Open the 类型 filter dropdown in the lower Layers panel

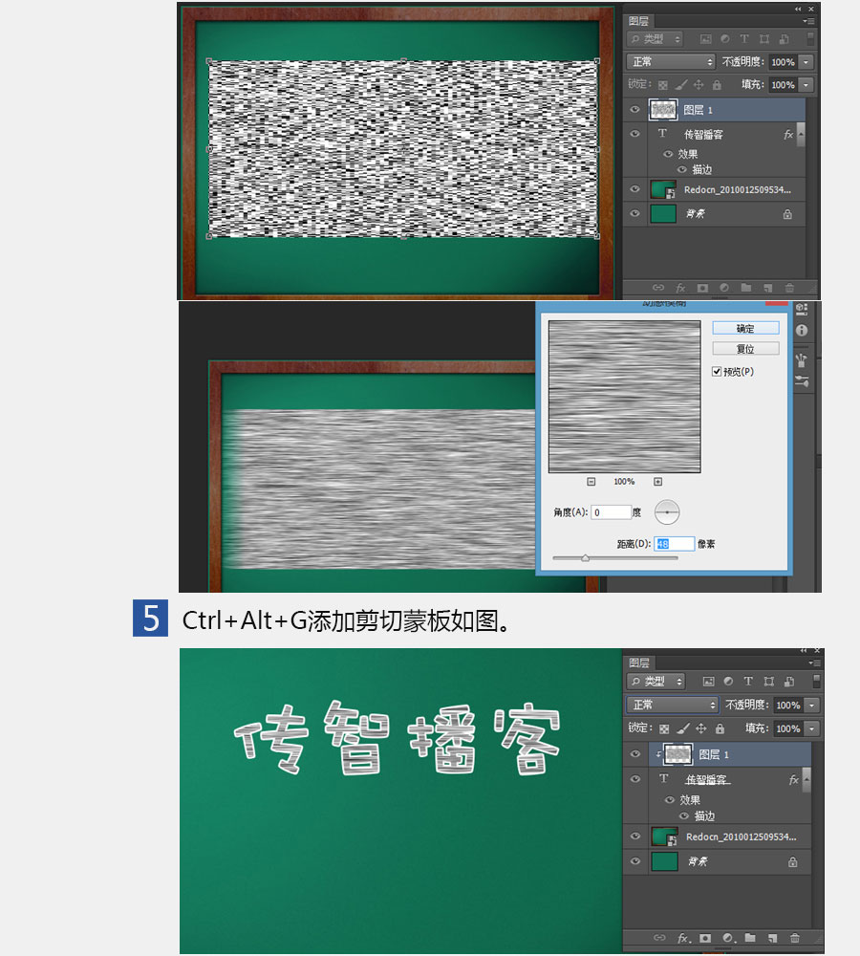(x=656, y=681)
